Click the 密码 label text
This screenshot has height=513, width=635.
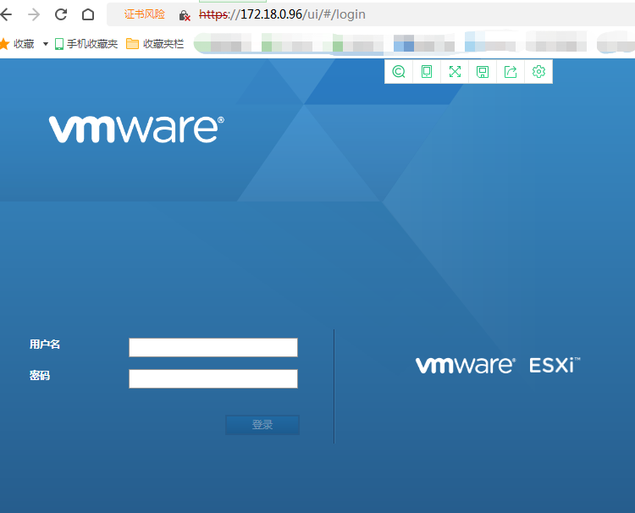point(40,375)
